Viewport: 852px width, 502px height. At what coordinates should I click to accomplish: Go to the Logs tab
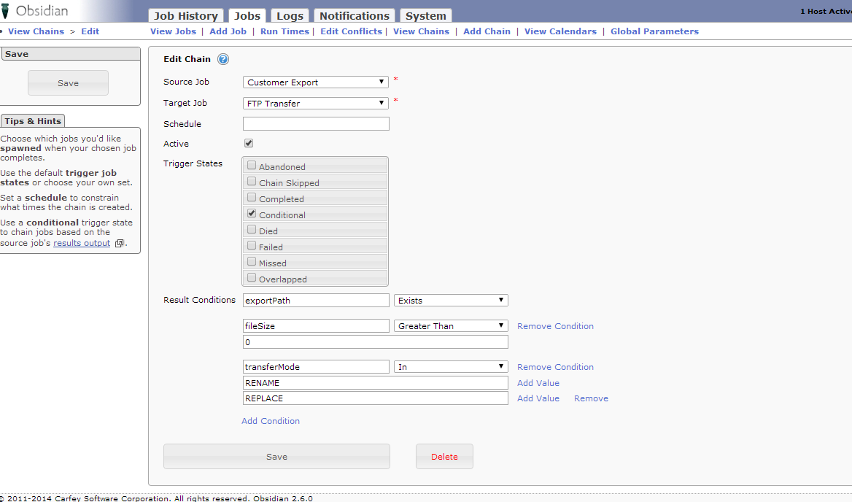[291, 16]
